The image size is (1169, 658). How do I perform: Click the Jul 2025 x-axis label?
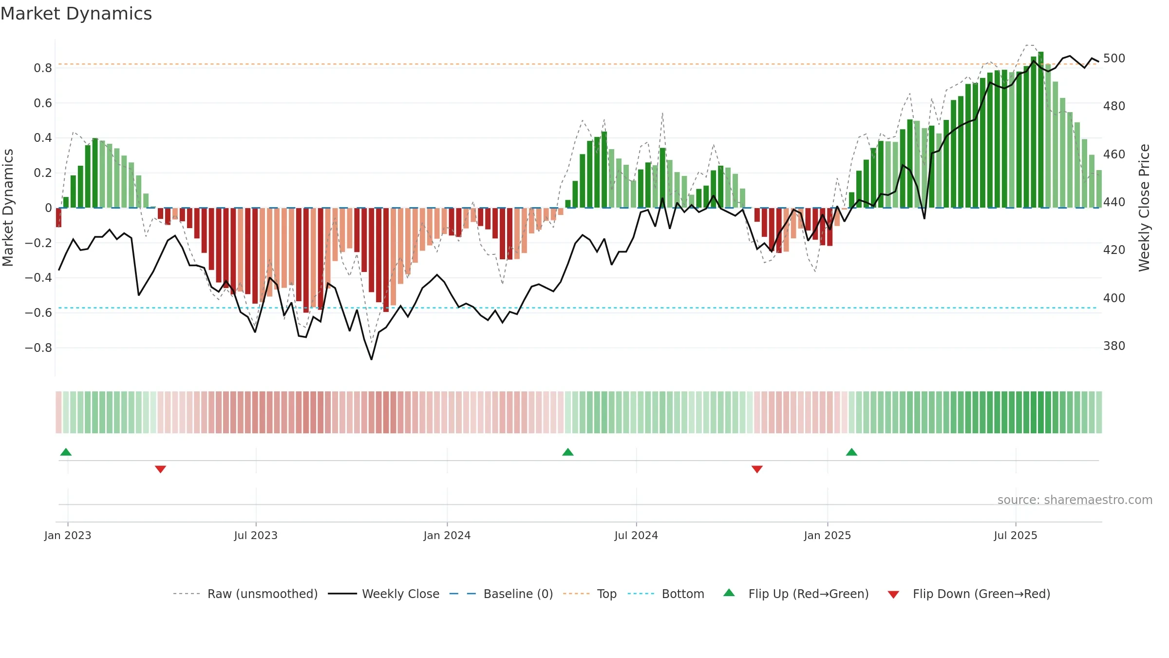pyautogui.click(x=1016, y=535)
